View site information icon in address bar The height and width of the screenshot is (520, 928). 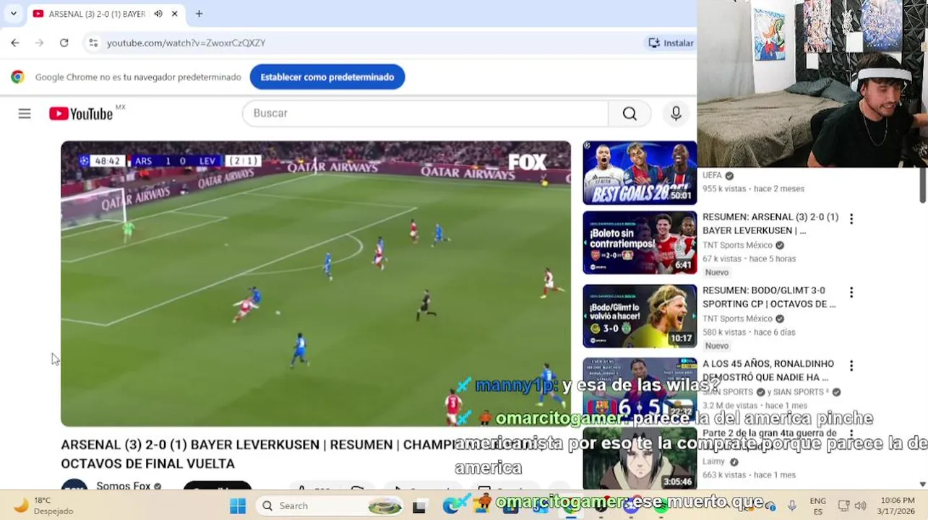click(x=93, y=43)
